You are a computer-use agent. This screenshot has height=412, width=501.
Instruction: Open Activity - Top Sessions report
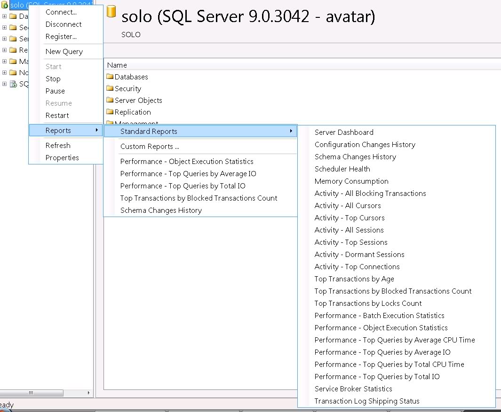[351, 242]
